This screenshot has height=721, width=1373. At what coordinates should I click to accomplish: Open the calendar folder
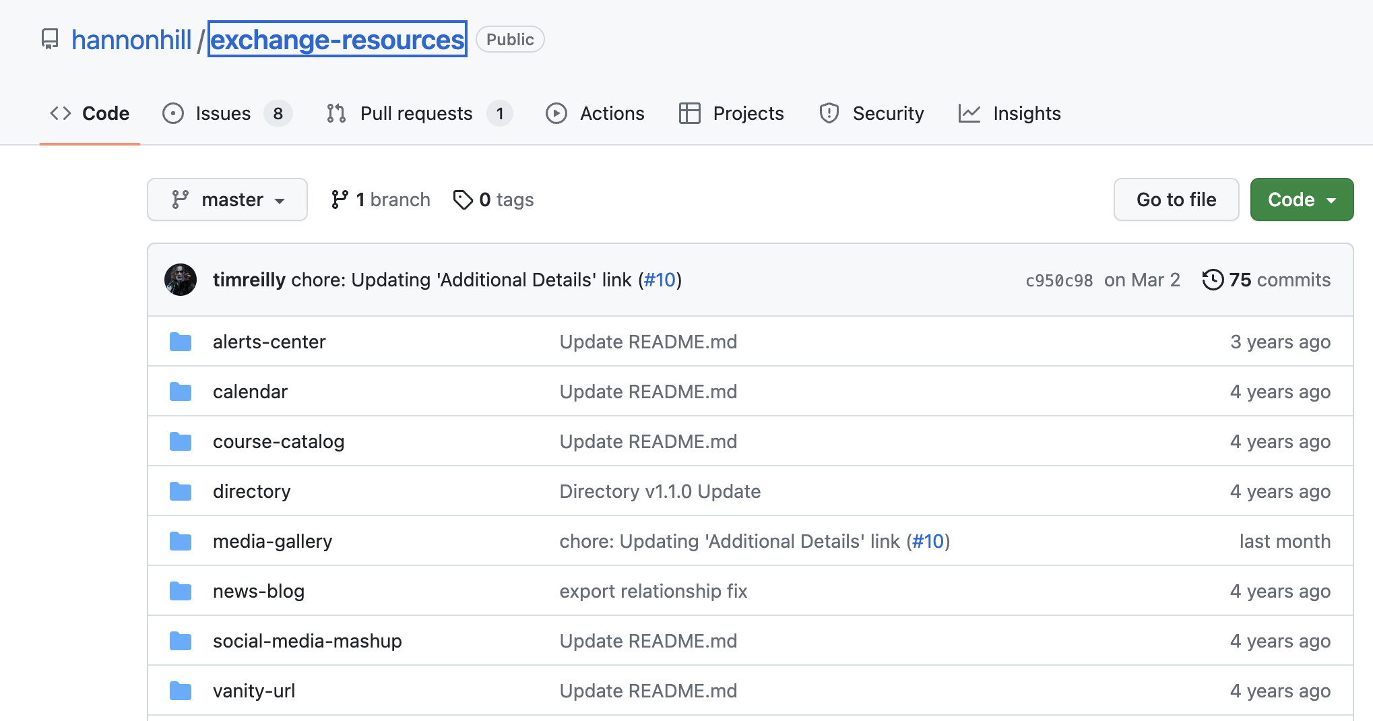pos(250,391)
